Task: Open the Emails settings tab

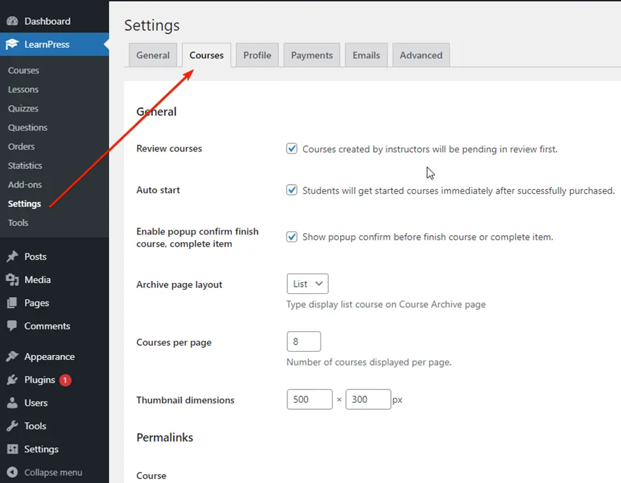Action: (x=366, y=55)
